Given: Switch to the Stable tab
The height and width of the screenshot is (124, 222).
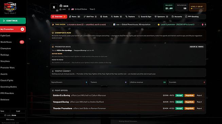Looking at the screenshot, I should [x=116, y=17].
